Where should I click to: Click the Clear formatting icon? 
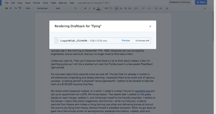tap(167, 9)
